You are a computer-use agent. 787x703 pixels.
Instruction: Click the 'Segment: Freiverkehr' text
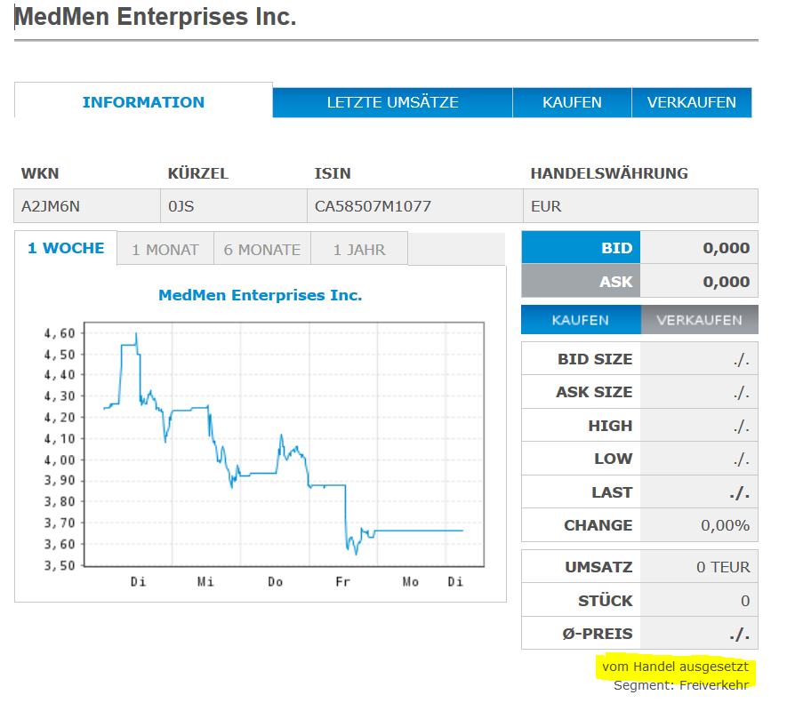coord(680,685)
